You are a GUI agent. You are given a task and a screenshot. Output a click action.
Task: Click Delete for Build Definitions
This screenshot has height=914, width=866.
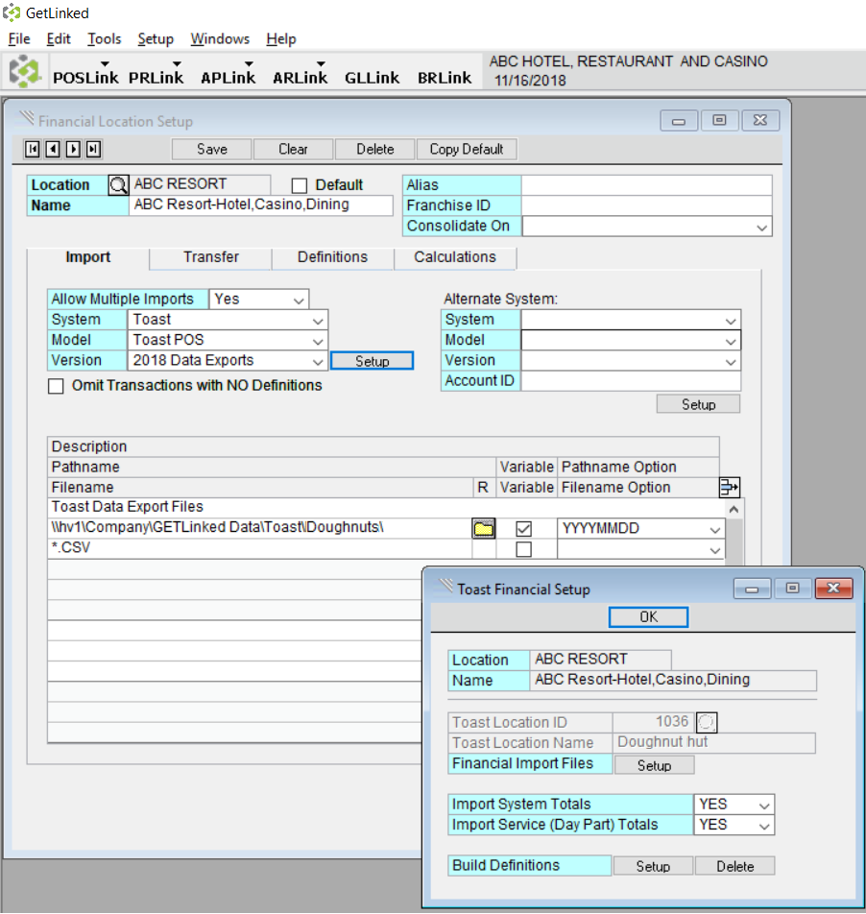coord(735,866)
